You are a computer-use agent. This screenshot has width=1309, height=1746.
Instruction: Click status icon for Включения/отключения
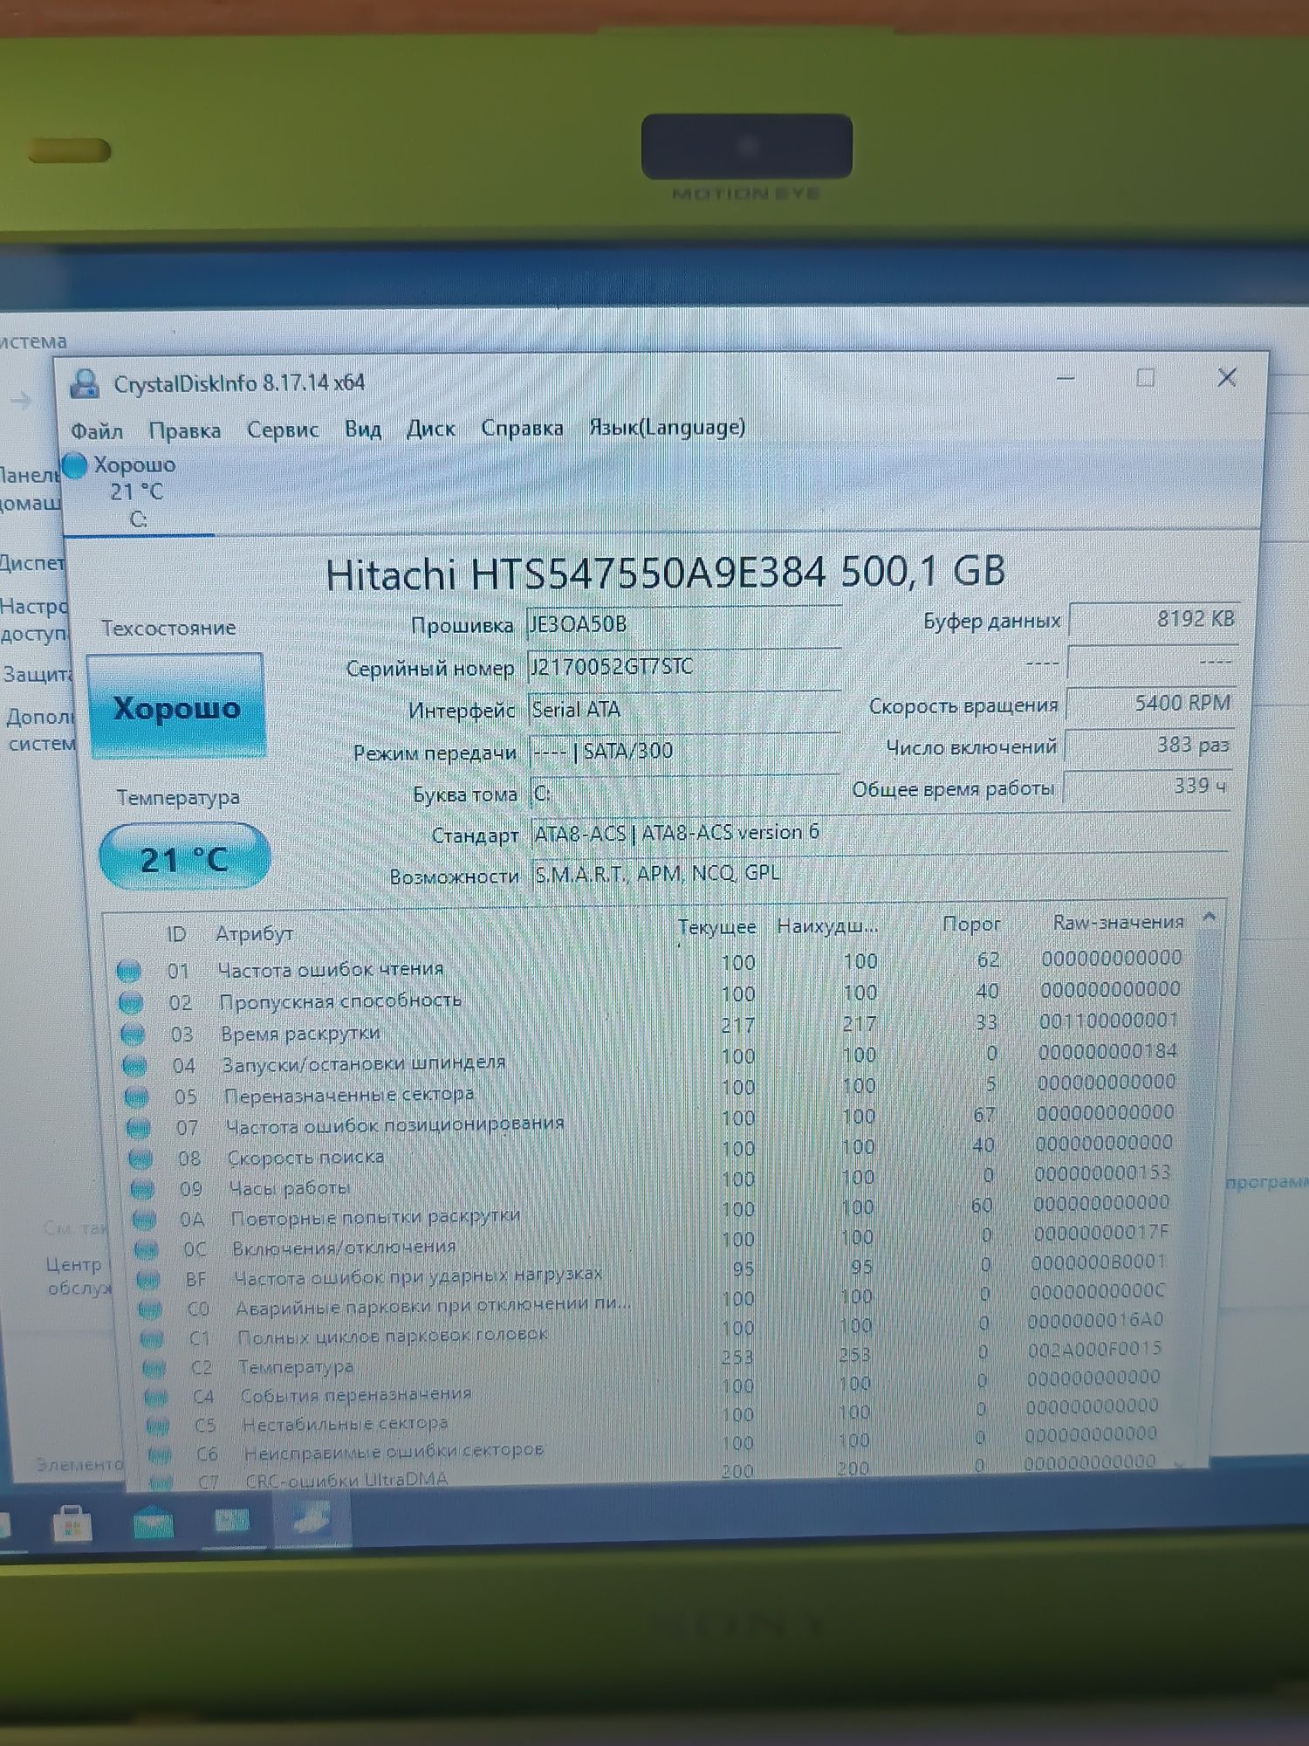tap(147, 1250)
